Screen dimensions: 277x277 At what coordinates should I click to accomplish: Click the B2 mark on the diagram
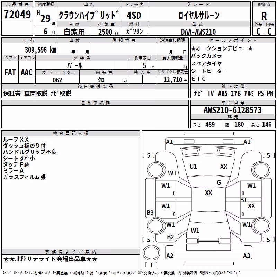[170, 237]
